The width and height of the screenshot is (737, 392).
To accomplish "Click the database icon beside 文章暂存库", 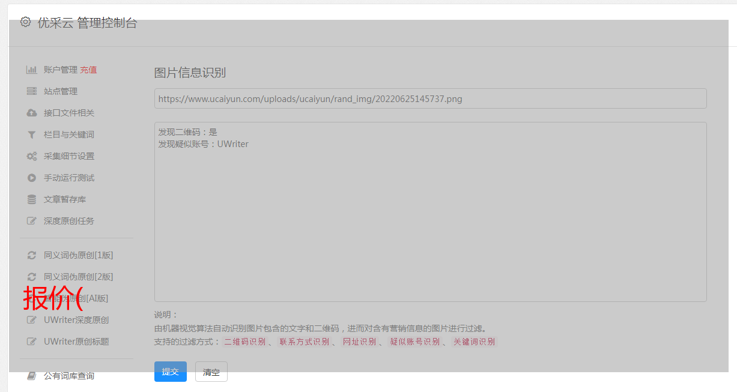I will 32,199.
